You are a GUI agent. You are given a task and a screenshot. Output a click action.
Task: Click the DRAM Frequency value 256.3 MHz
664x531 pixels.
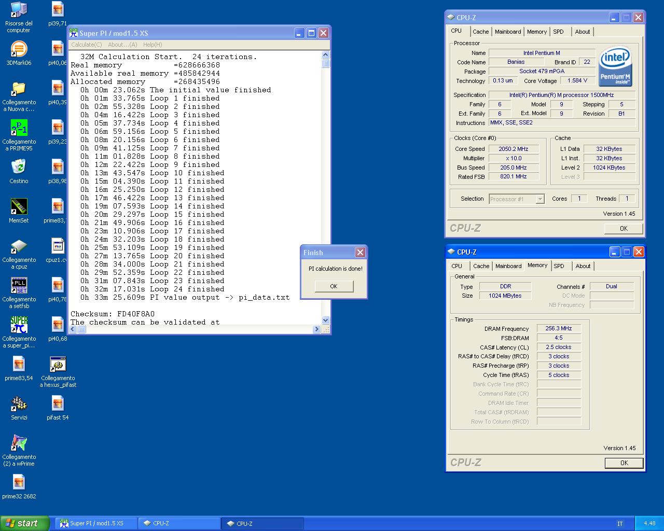559,329
